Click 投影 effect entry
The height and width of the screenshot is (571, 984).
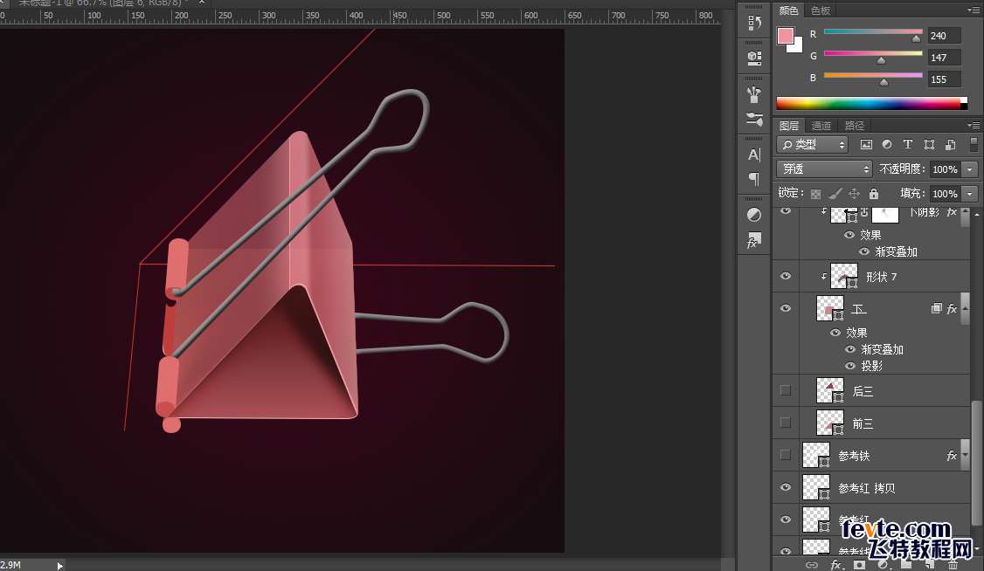871,366
